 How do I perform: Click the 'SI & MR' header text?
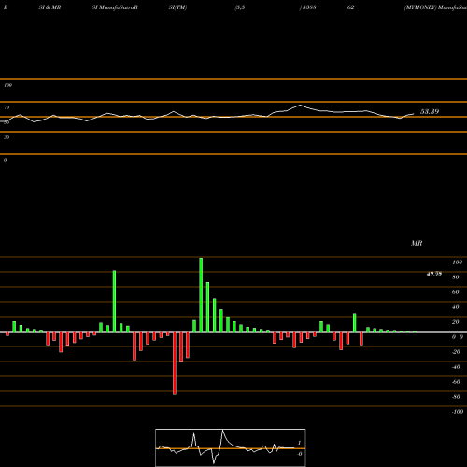click(x=50, y=7)
